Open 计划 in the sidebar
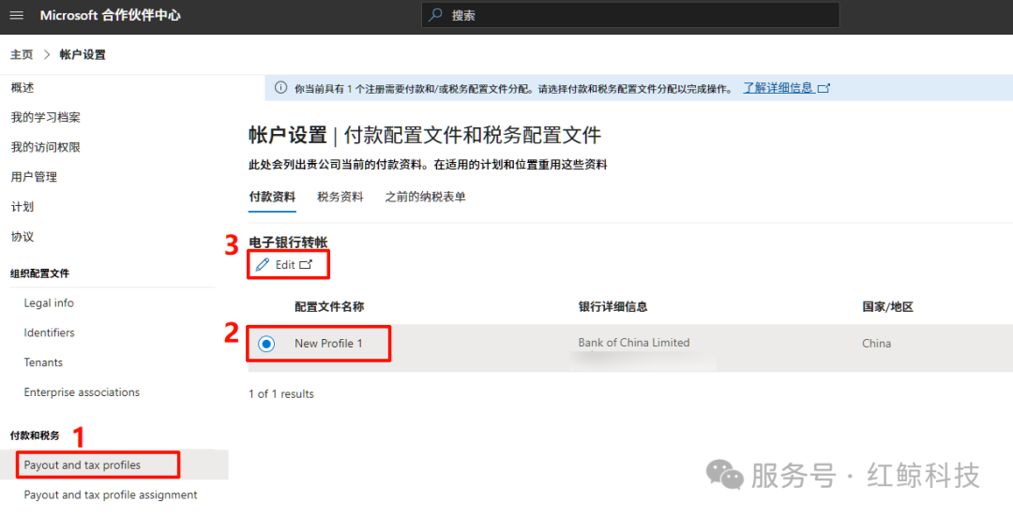 (23, 207)
